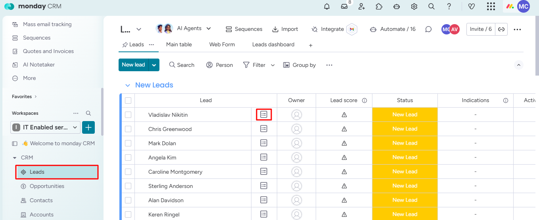Screen dimensions: 539x220
Task: Switch to Web Form tab
Action: pyautogui.click(x=222, y=45)
